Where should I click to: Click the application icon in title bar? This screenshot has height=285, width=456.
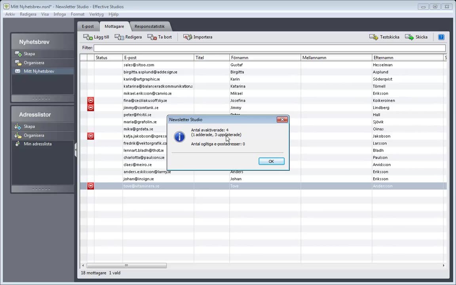[x=6, y=6]
